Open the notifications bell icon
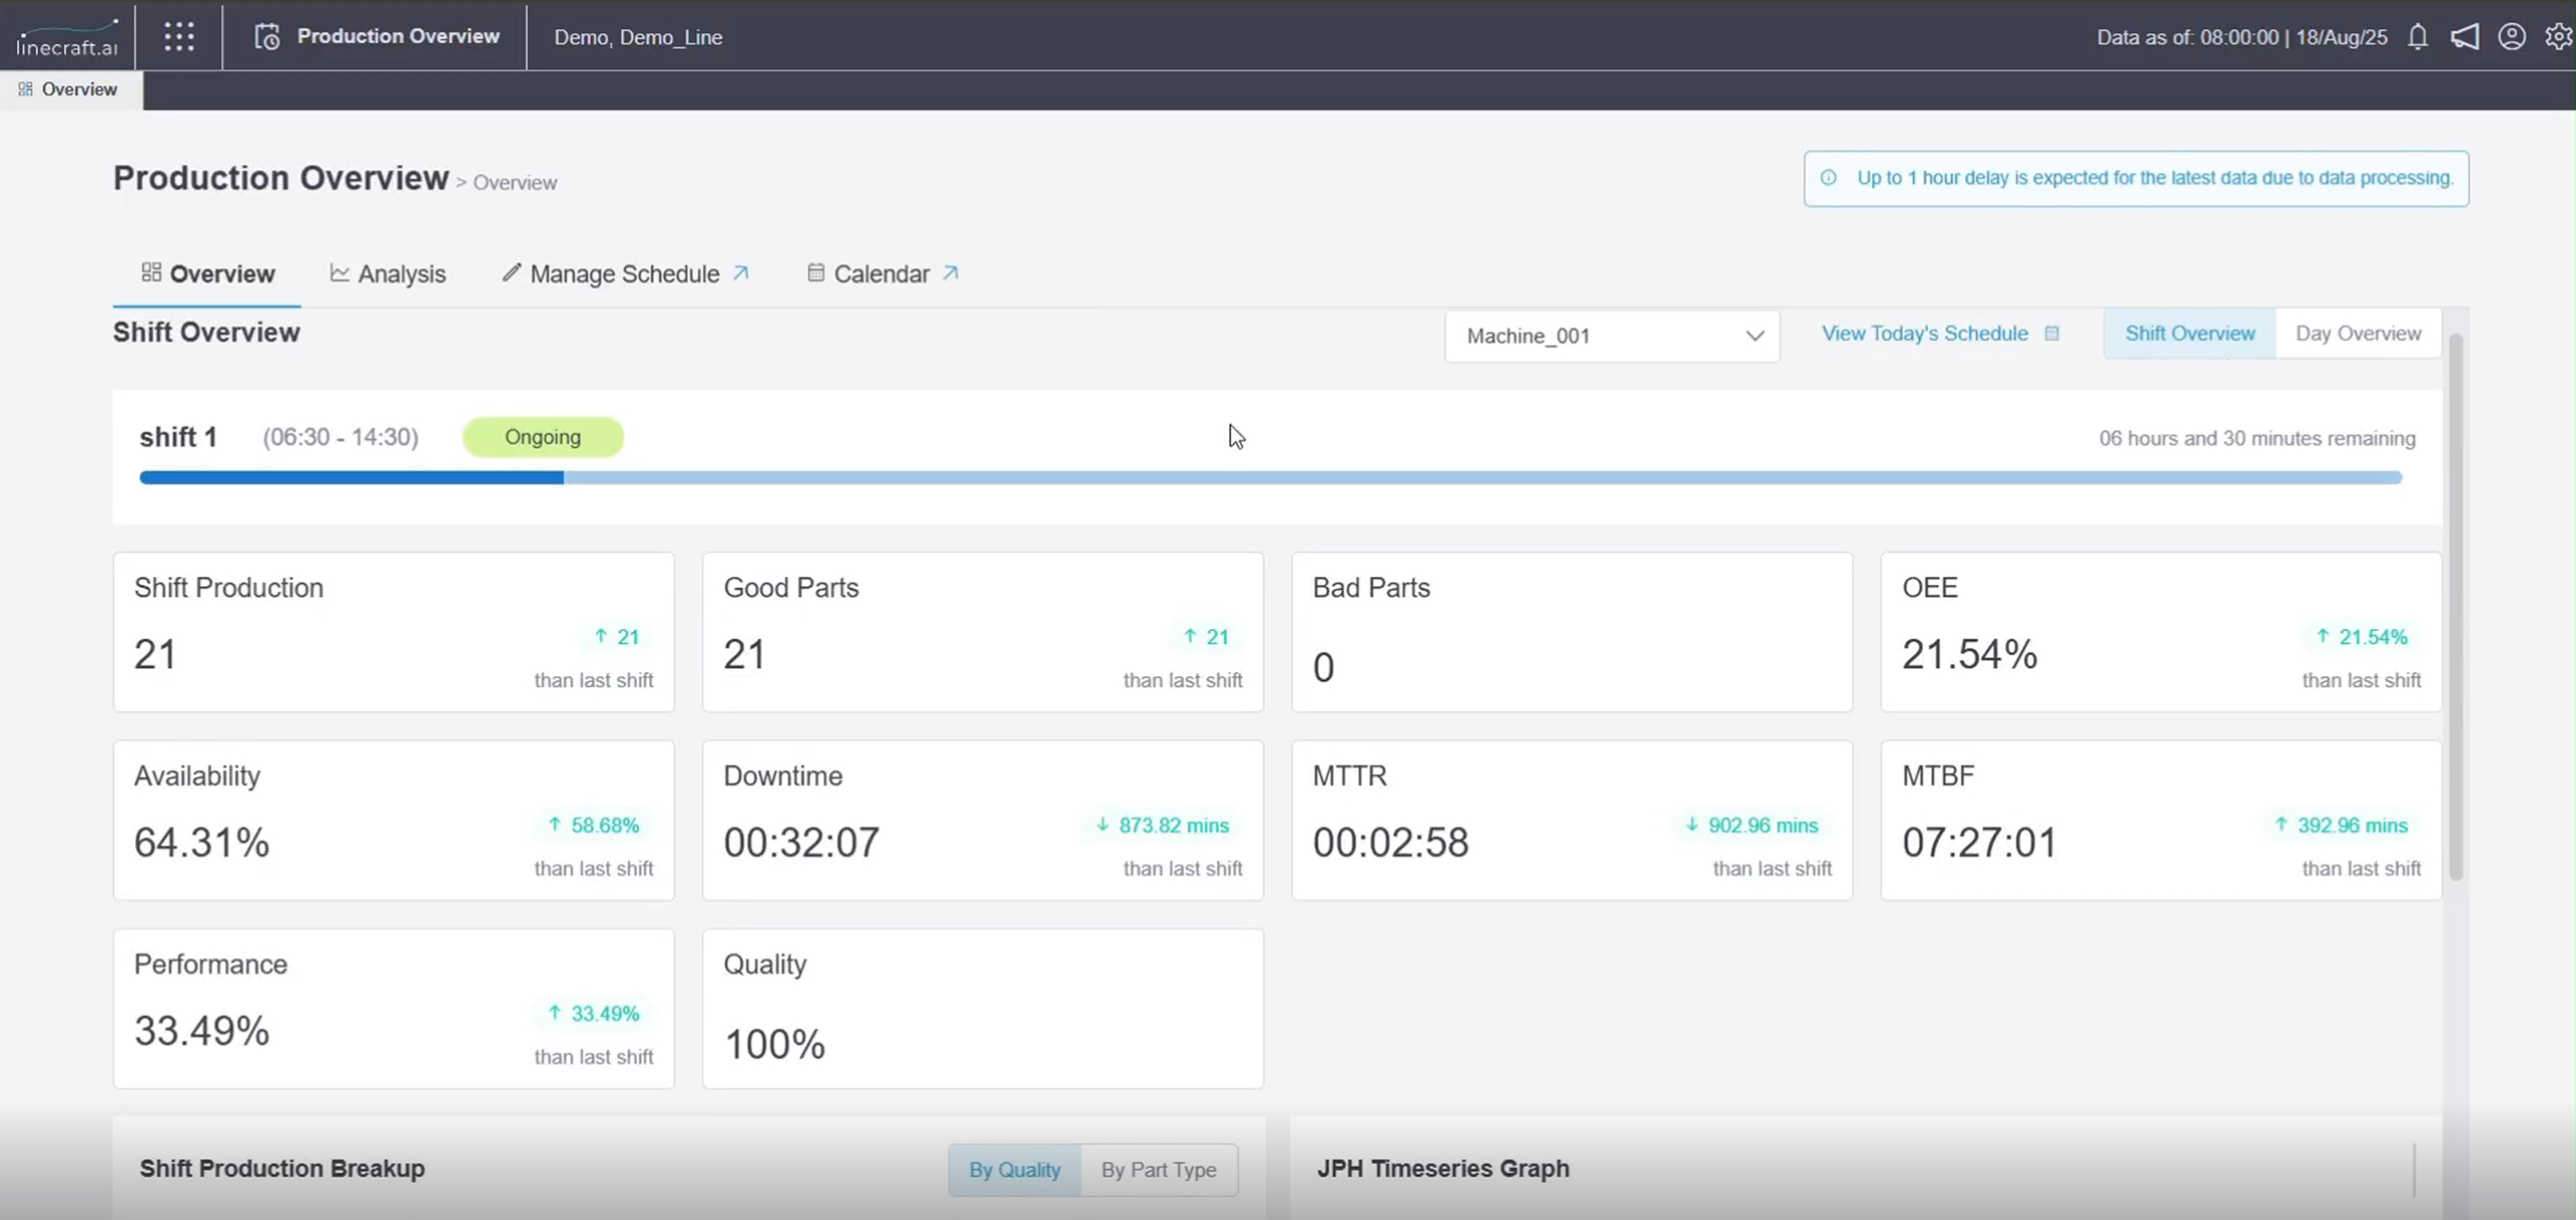The width and height of the screenshot is (2576, 1220). pyautogui.click(x=2417, y=37)
